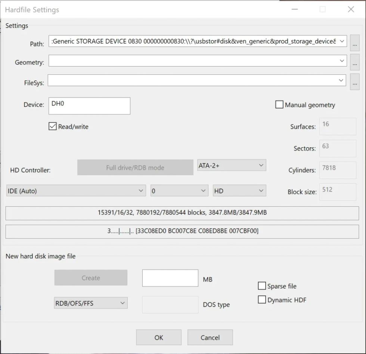366x354 pixels.
Task: Click the Device name field DH0
Action: coord(89,106)
